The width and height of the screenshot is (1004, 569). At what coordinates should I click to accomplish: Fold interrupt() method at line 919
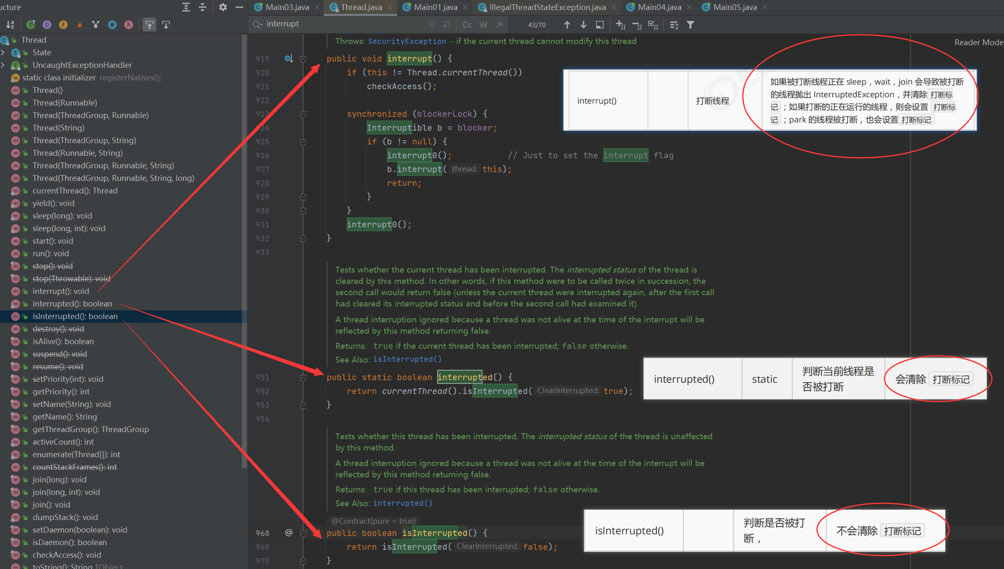click(x=303, y=59)
